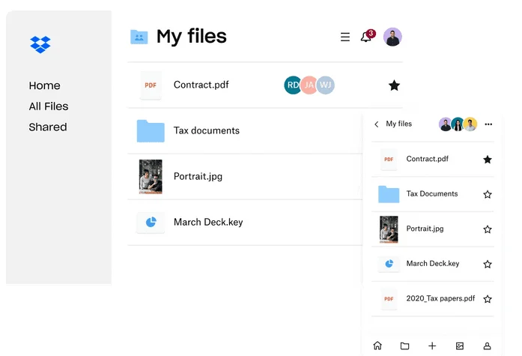
Task: Click the Contract.pdf PDF icon in mobile panel
Action: coord(389,160)
